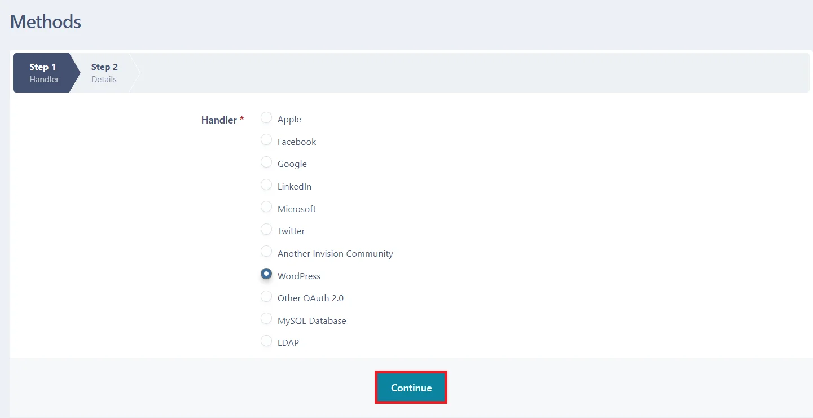
Task: Select the Facebook handler radio button
Action: click(266, 140)
